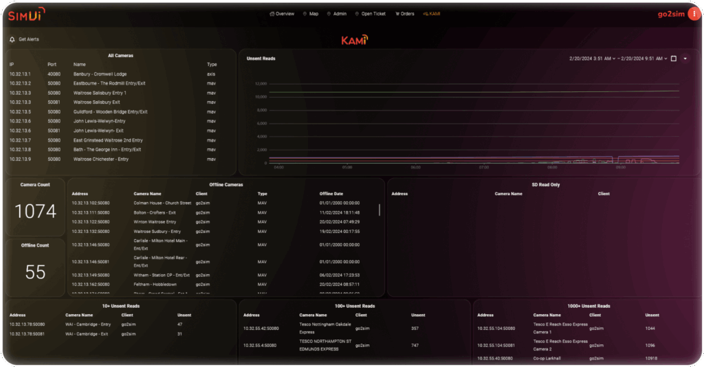704x367 pixels.
Task: Click the Camera Count value 1074
Action: 36,211
